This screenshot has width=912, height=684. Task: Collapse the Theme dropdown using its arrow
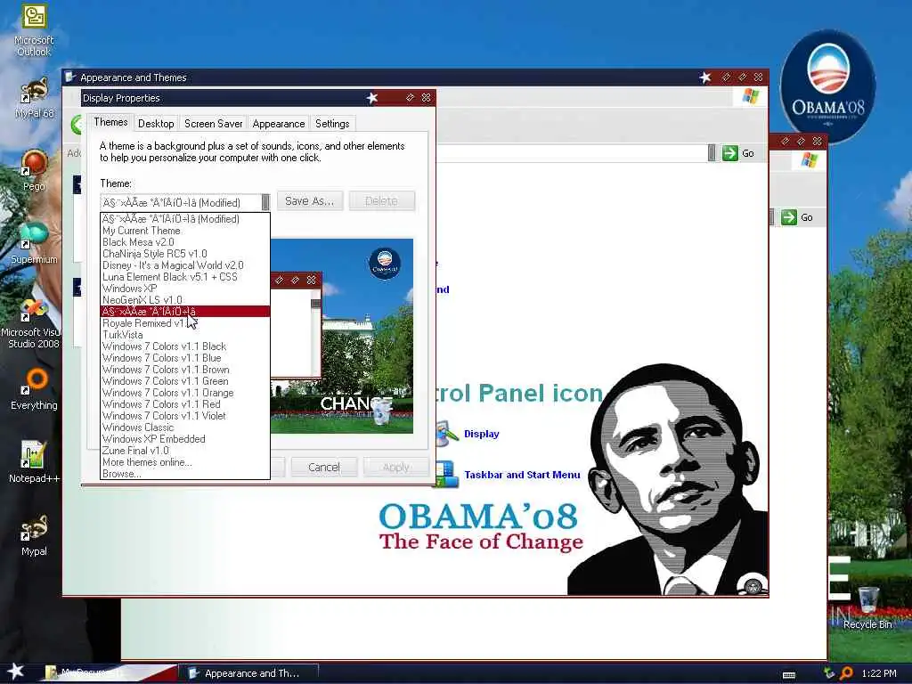point(265,202)
